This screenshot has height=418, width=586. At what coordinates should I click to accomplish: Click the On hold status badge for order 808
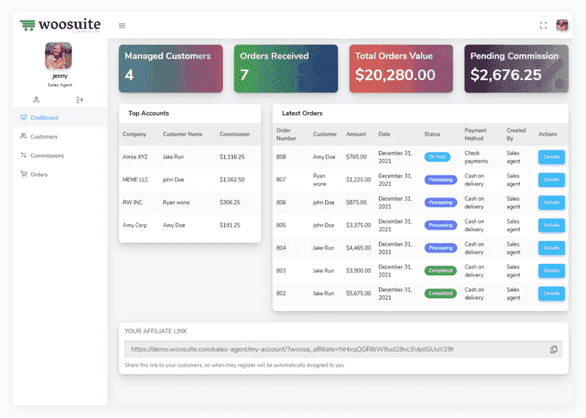(437, 157)
